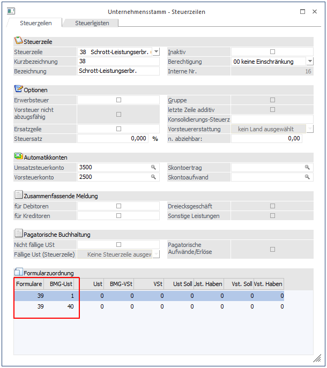Image resolution: width=327 pixels, height=368 pixels.
Task: Click into the Steuersatz input field
Action: (x=113, y=139)
